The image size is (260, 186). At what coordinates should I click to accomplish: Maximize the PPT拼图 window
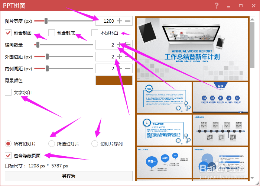pyautogui.click(x=241, y=6)
